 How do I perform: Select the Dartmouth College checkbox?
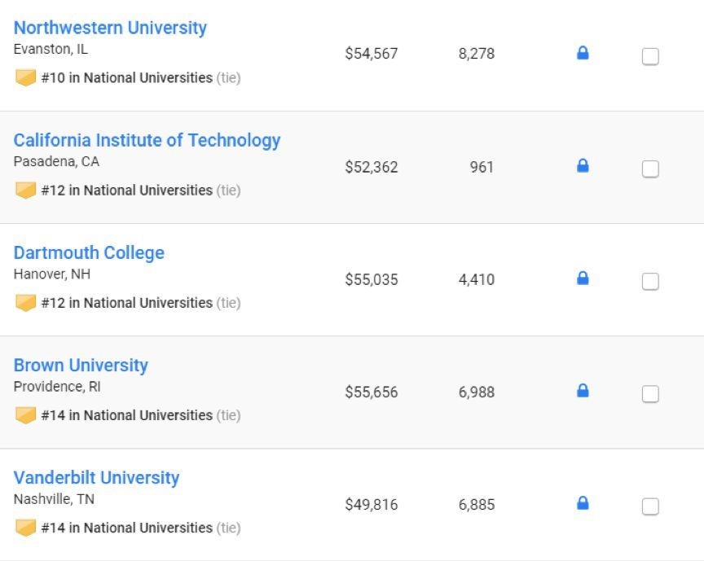[x=650, y=282]
